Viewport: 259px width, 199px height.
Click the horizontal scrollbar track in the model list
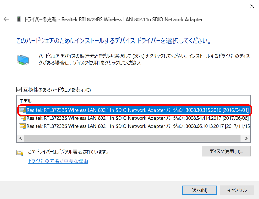(x=132, y=138)
